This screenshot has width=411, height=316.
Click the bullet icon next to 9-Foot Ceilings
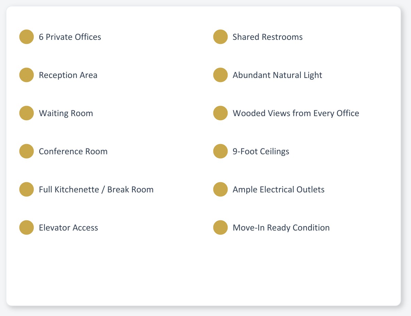coord(220,151)
